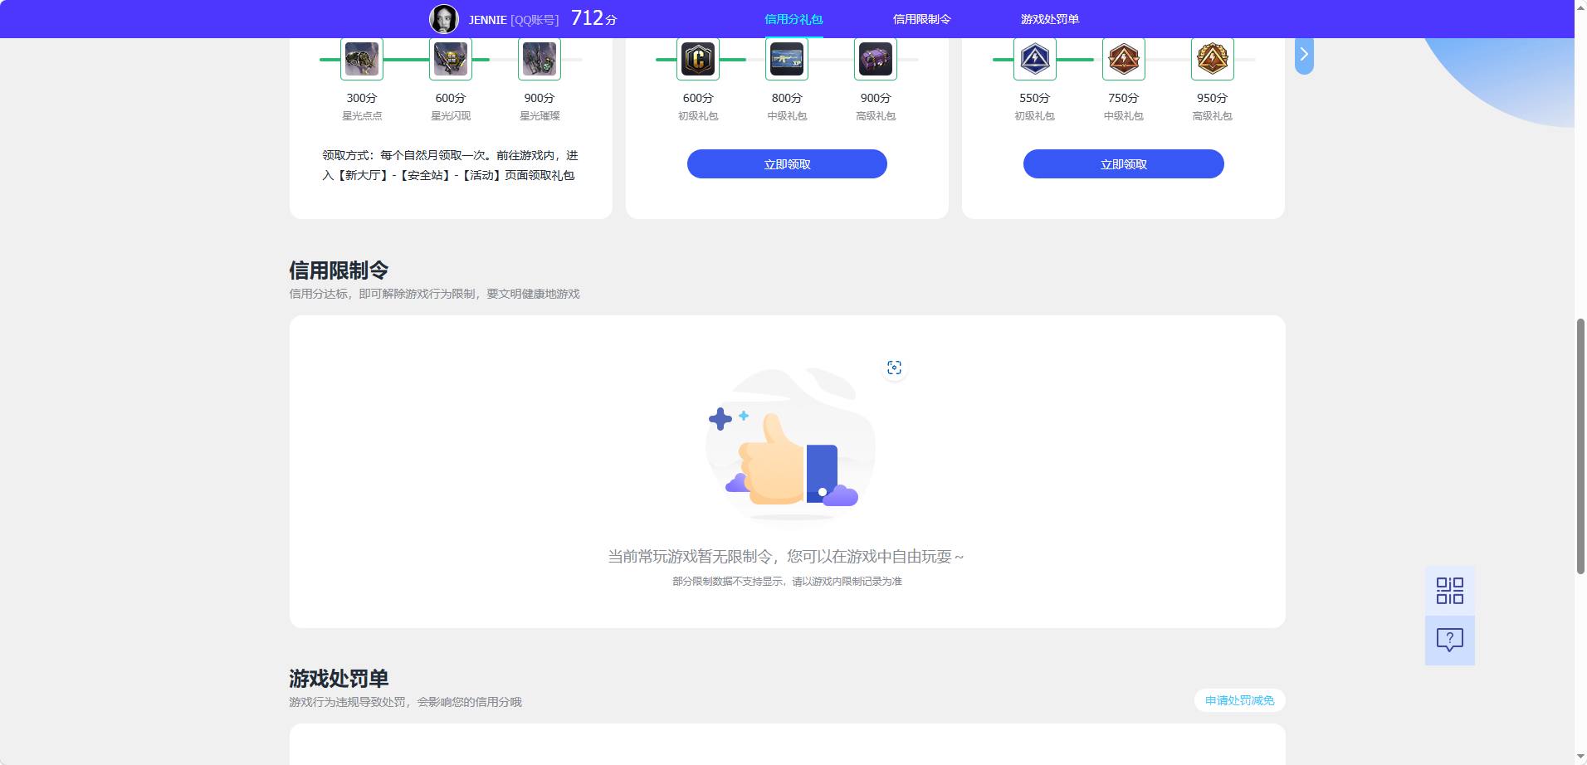
Task: Click 申请处罚减免 link
Action: 1240,700
